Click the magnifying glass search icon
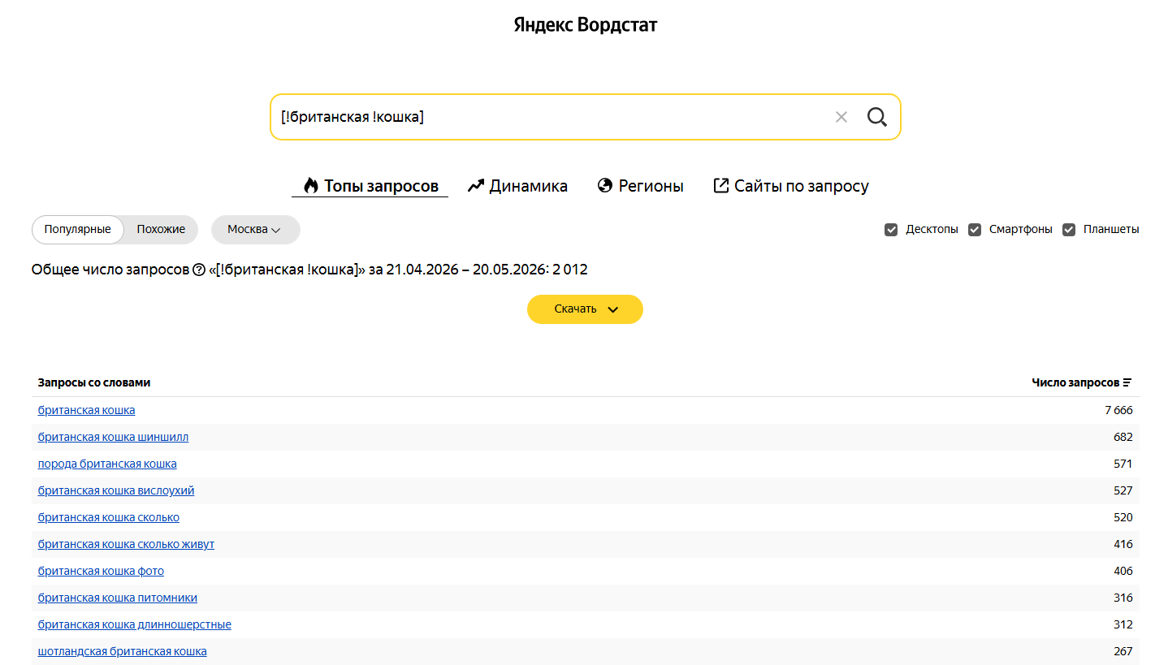Viewport: 1168px width, 665px height. [876, 117]
